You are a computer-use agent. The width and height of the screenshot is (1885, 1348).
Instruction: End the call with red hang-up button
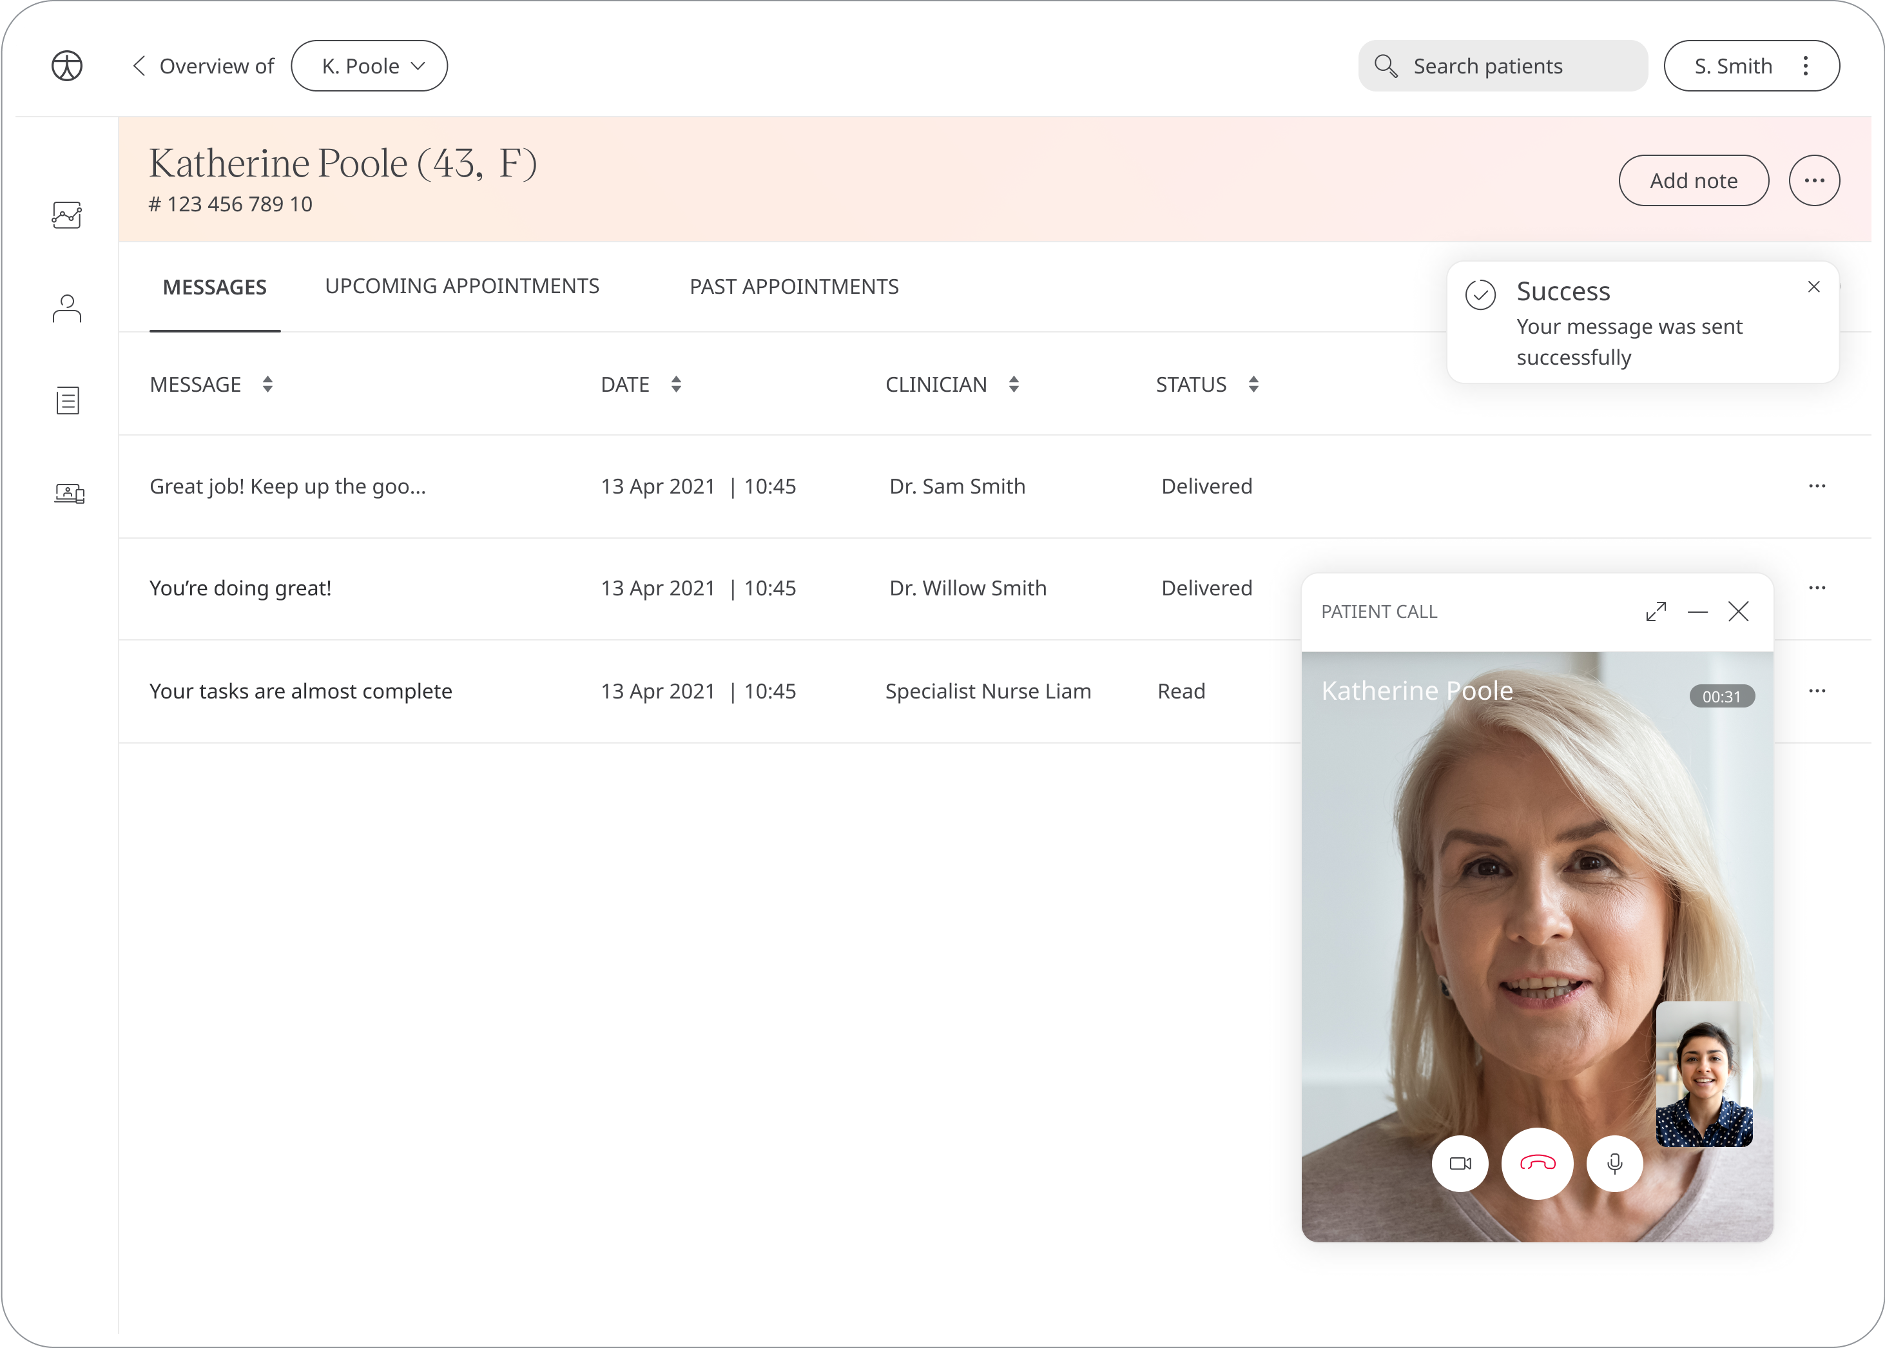click(x=1537, y=1163)
